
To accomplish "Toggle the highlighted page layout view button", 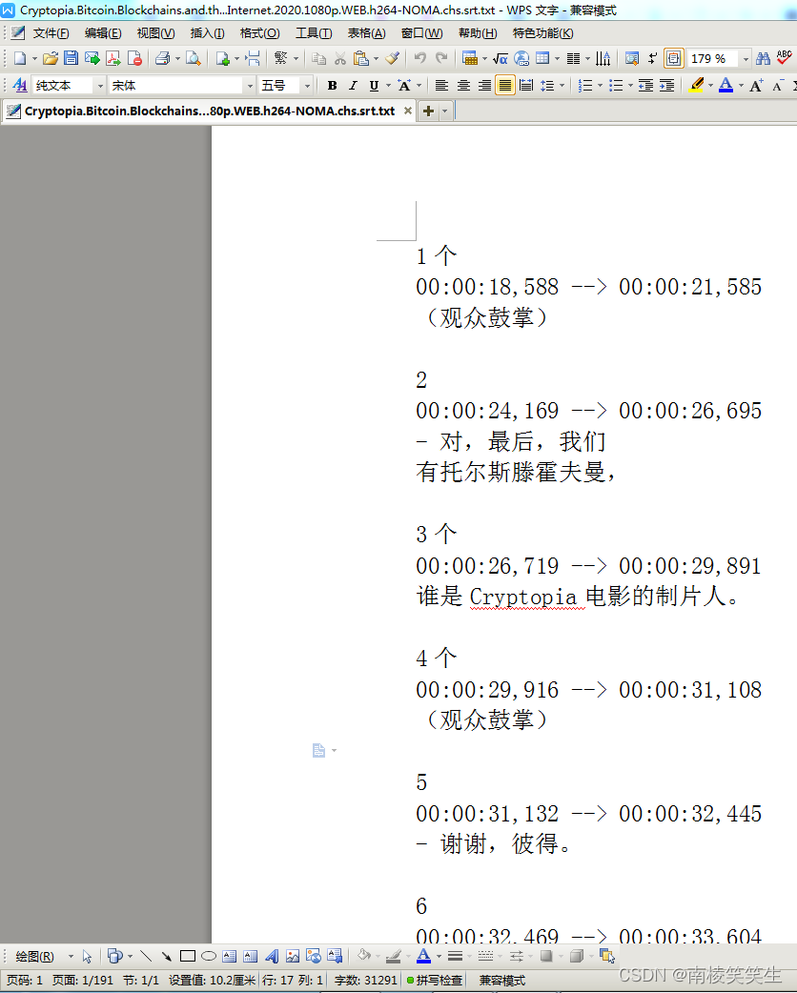I will coord(673,59).
